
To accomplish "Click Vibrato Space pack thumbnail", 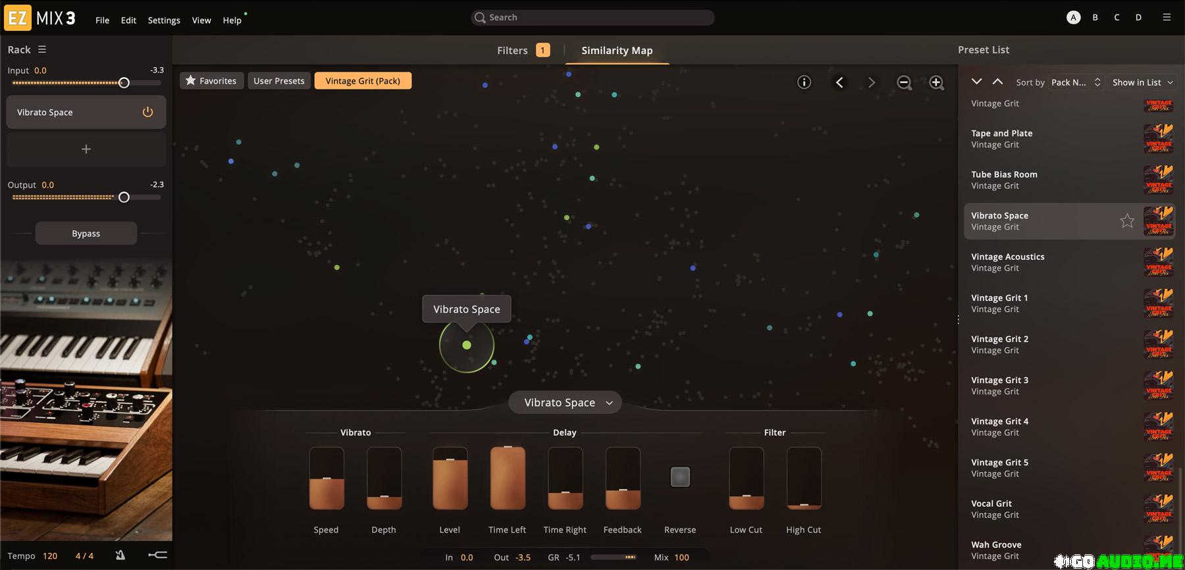I will [1159, 220].
